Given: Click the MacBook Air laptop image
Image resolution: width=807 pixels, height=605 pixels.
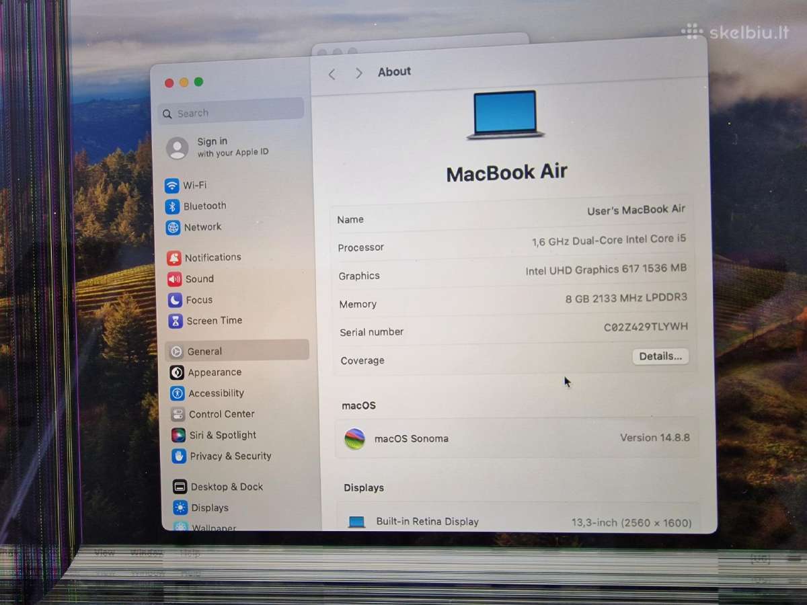Looking at the screenshot, I should pos(505,115).
